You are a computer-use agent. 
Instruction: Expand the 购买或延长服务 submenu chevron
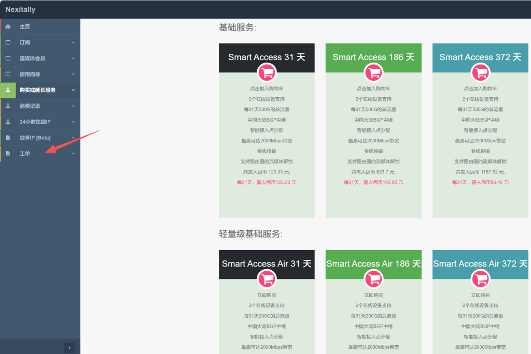click(73, 90)
